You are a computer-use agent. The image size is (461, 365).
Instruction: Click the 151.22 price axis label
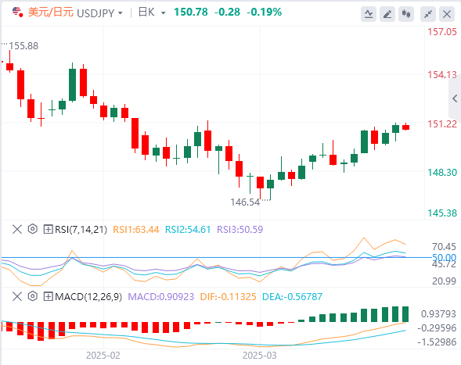pyautogui.click(x=442, y=124)
